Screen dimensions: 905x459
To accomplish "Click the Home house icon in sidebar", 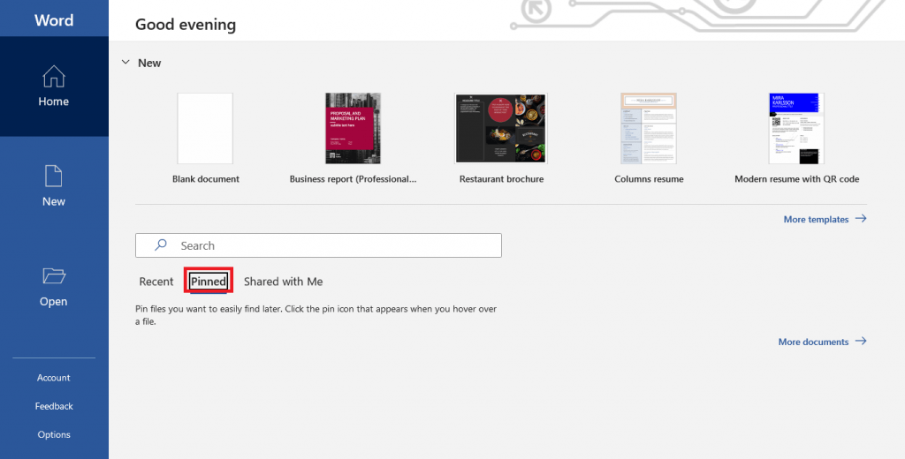I will (54, 77).
